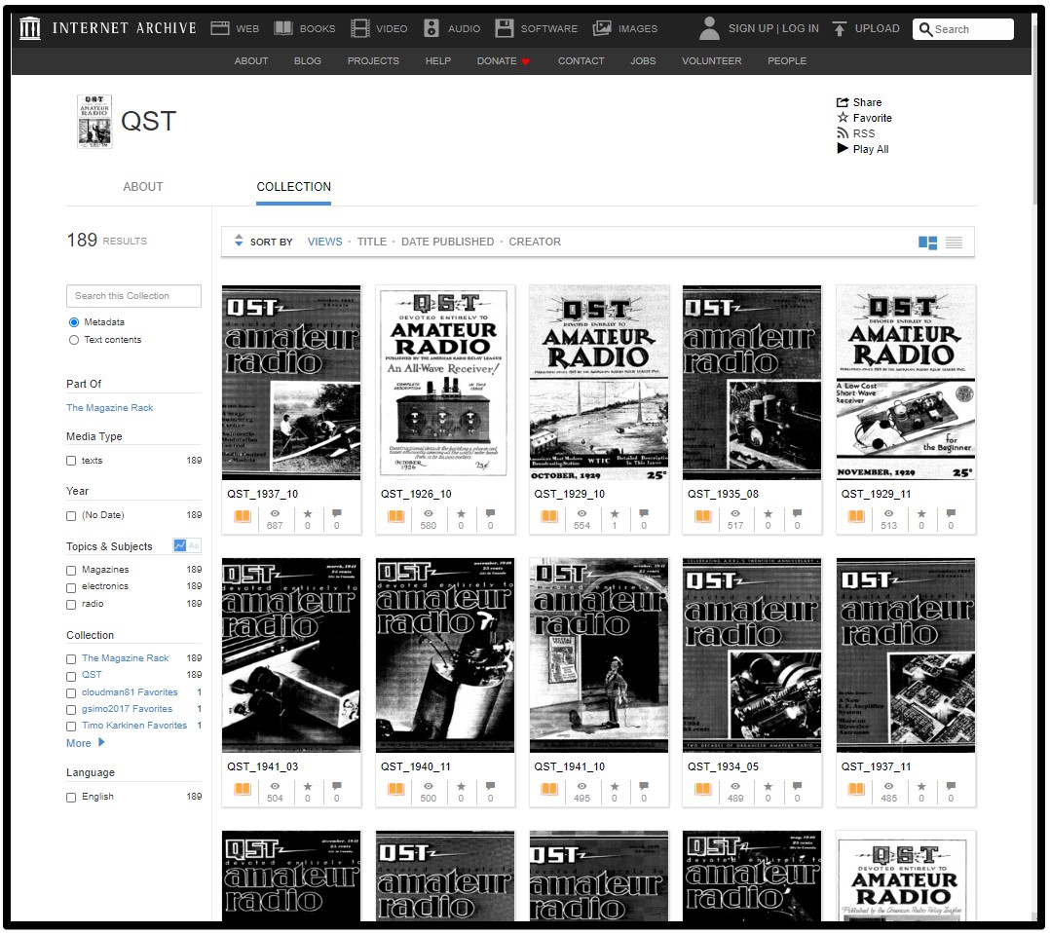Screen dimensions: 1050x933
Task: Open the Software section icon
Action: coord(505,28)
